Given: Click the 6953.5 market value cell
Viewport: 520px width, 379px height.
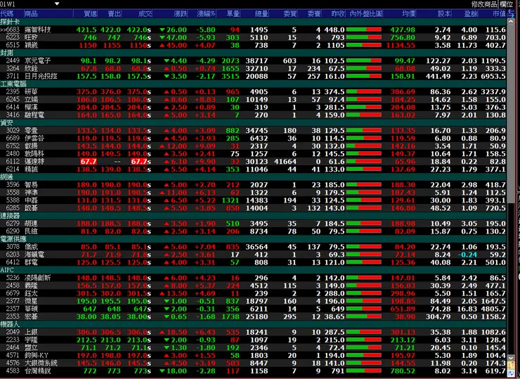Looking at the screenshot, I should point(493,76).
